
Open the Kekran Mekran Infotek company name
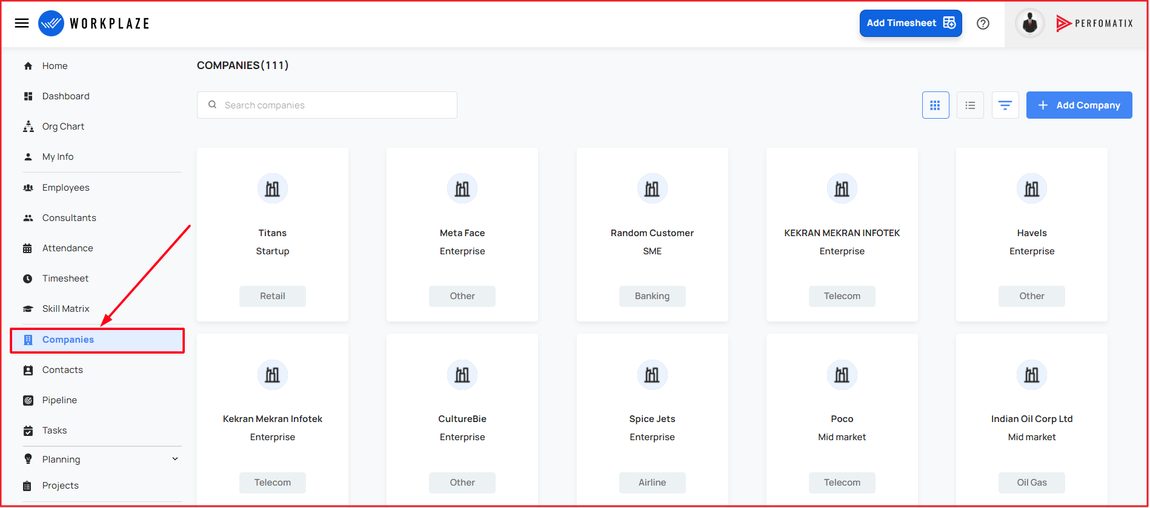273,419
